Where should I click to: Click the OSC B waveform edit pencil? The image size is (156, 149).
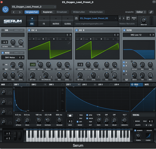117,43
